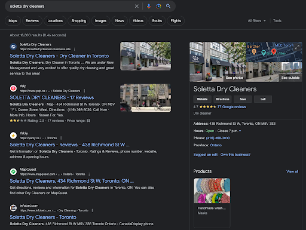Click 'Own this business?' link
The width and height of the screenshot is (306, 230).
tap(235, 155)
